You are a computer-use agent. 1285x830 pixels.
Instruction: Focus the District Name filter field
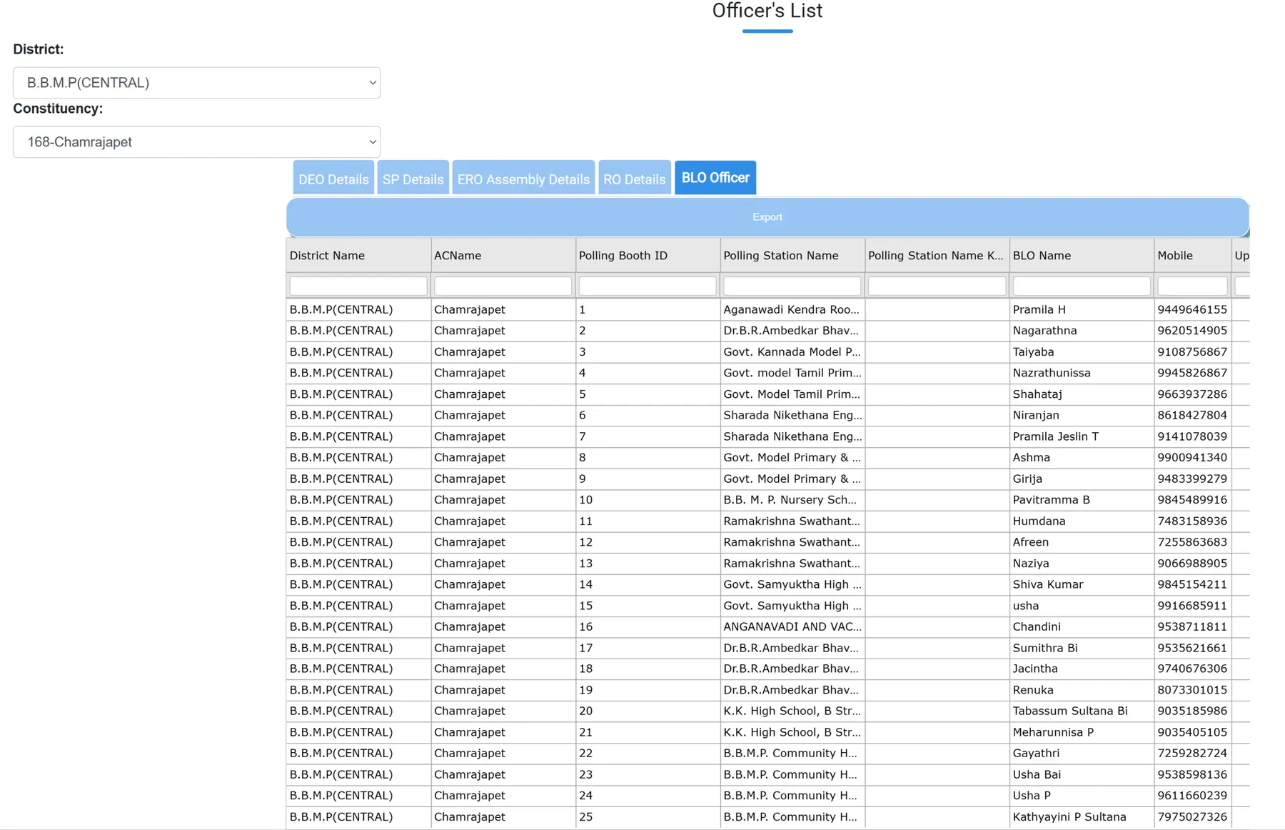pos(358,286)
